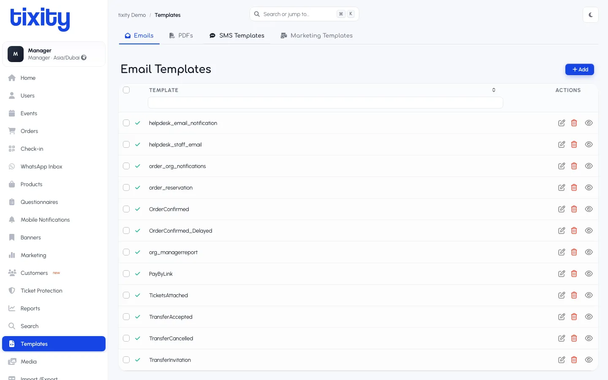The image size is (608, 380).
Task: Open the Home sidebar icon
Action: pos(12,78)
